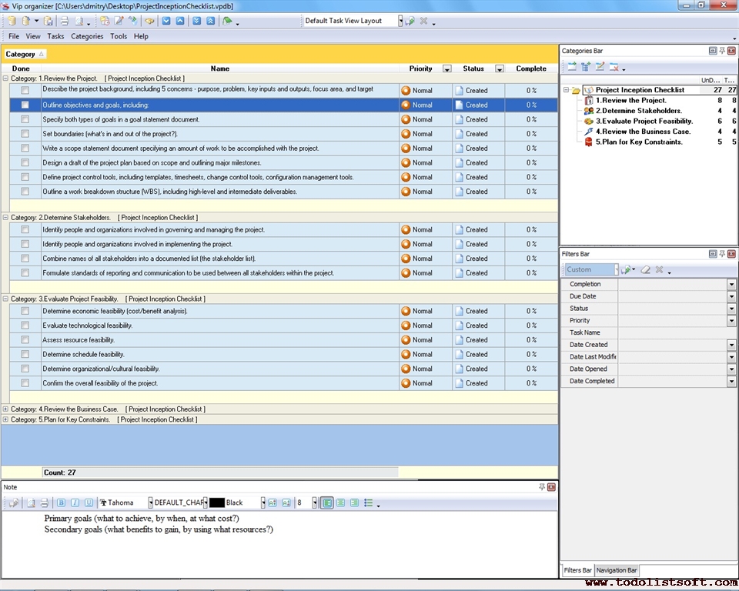Switch to the Navigation Bar tab

(x=617, y=570)
